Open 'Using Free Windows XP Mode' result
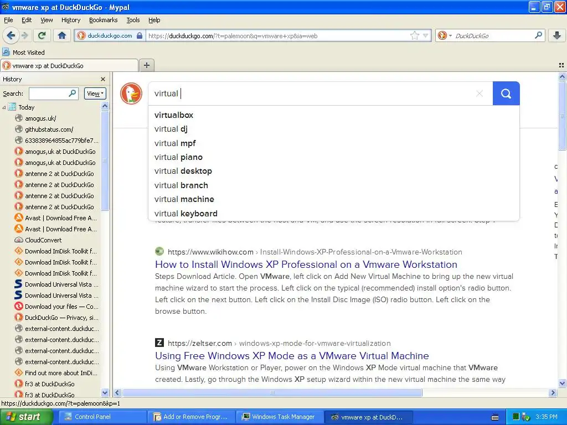The image size is (567, 425). tap(292, 356)
